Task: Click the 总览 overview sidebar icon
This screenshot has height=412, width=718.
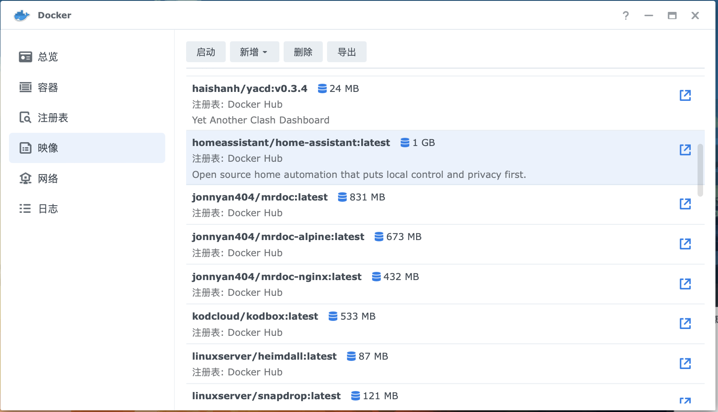Action: click(x=26, y=57)
